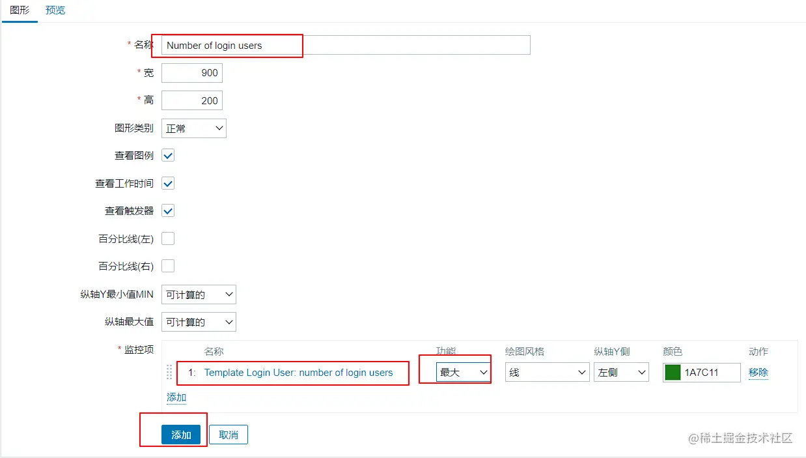Click the 名称 input field
The height and width of the screenshot is (458, 806).
click(x=346, y=45)
